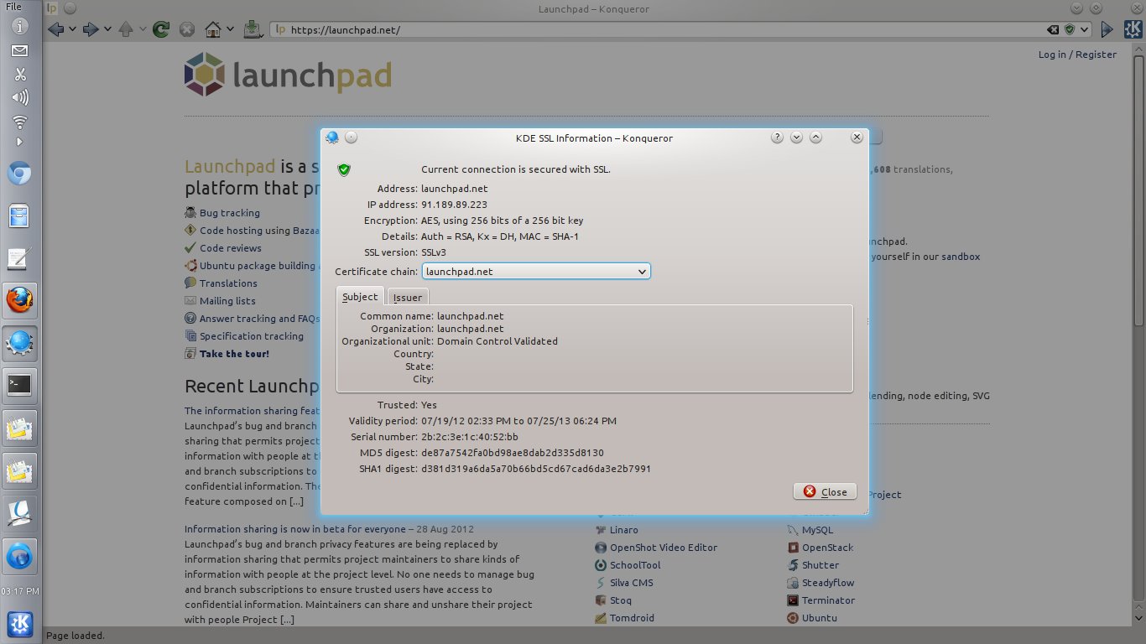Click the help question mark in the dialog title bar
Screen dimensions: 1146x644
pos(777,138)
